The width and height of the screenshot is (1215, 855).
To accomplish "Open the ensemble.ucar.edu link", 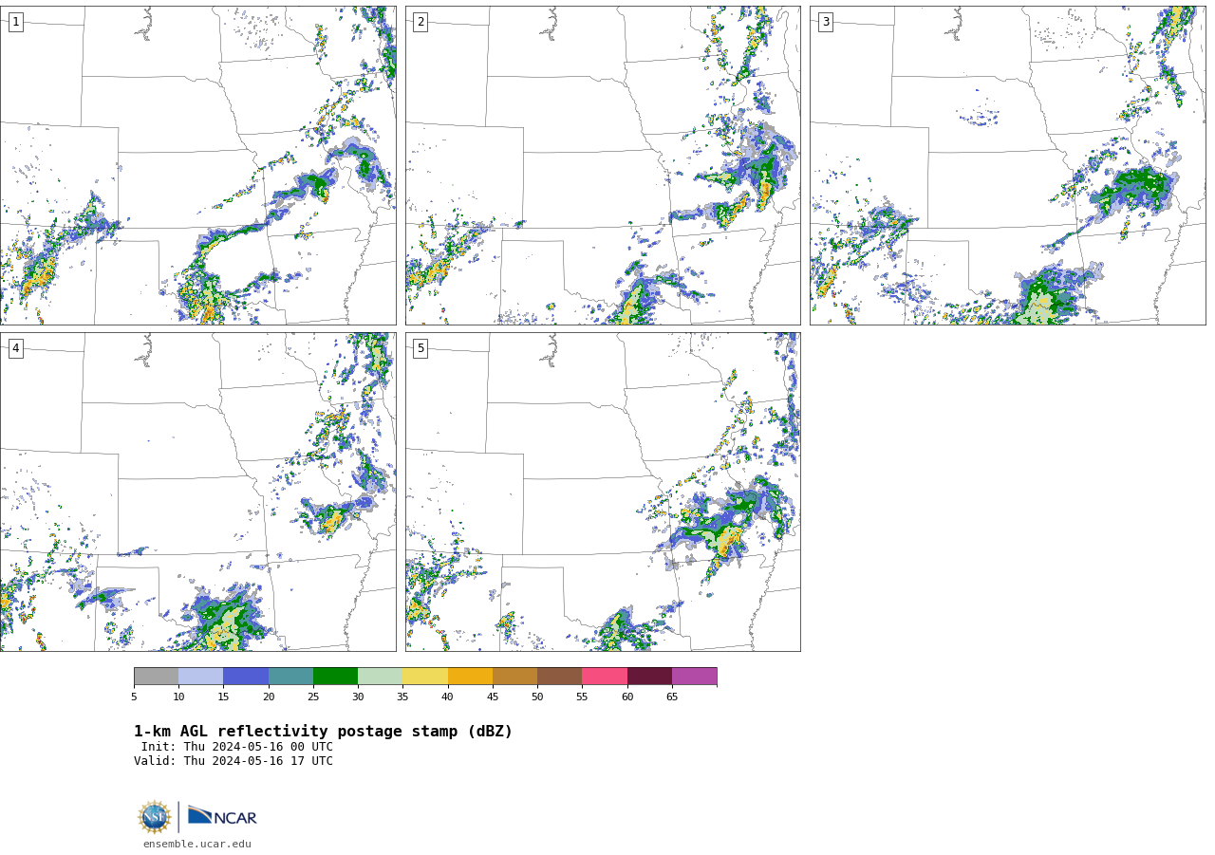I will pos(197,844).
